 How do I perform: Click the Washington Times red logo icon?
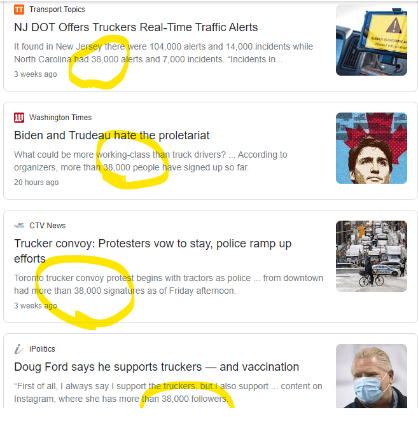(x=19, y=118)
